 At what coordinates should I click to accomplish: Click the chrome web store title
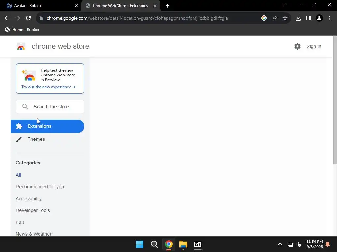[60, 46]
